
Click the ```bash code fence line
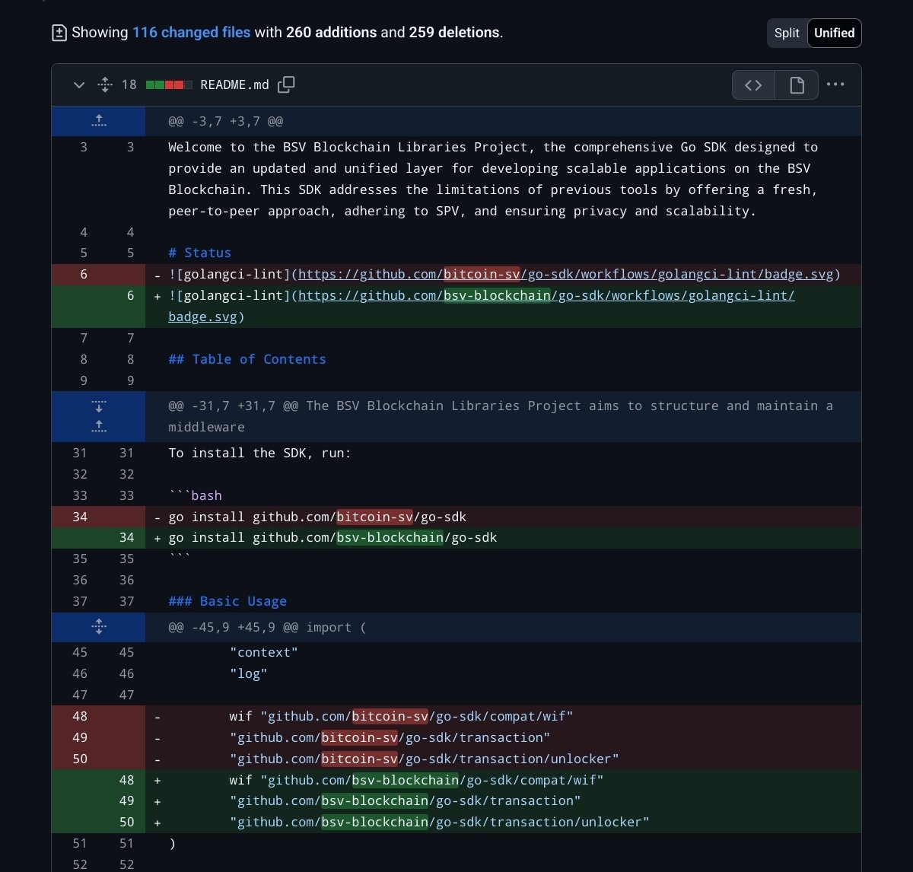[195, 495]
